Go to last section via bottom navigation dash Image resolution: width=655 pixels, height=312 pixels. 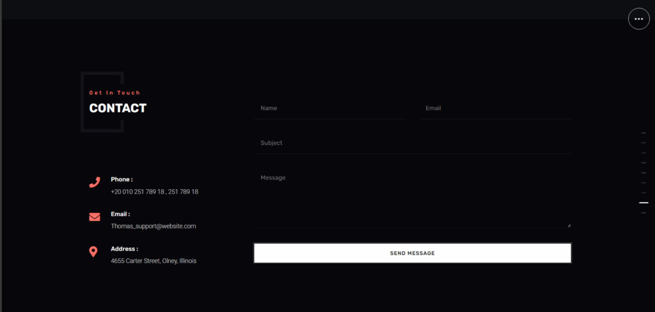tap(643, 212)
